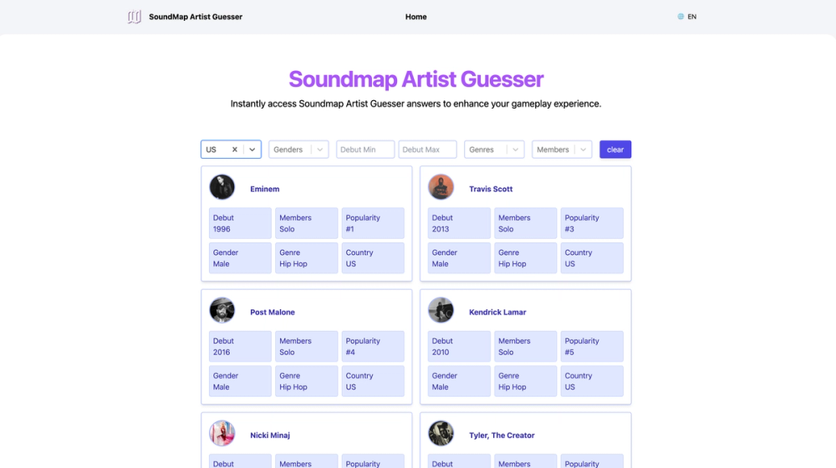Click Kendrick Lamar's Country US tile
The height and width of the screenshot is (468, 836).
point(592,381)
